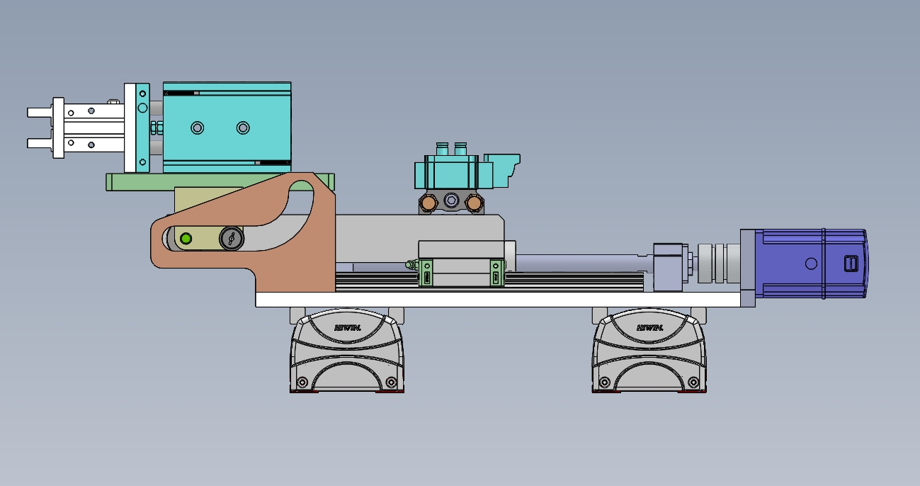Click the left HIWIN guide block
Image resolution: width=920 pixels, height=486 pixels.
click(x=347, y=350)
